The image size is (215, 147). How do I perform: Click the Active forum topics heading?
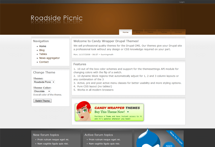coord(99,135)
